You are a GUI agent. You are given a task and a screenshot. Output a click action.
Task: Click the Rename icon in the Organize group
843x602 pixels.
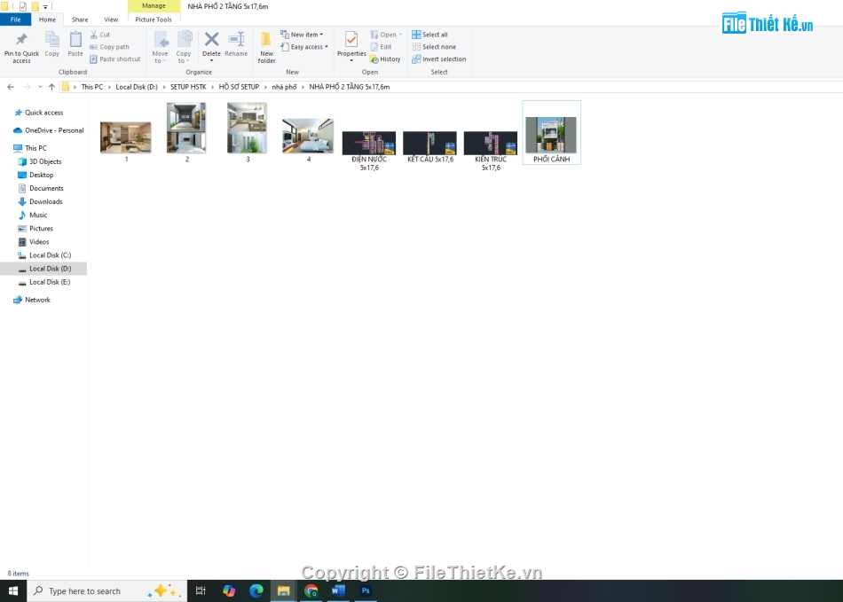[x=236, y=41]
